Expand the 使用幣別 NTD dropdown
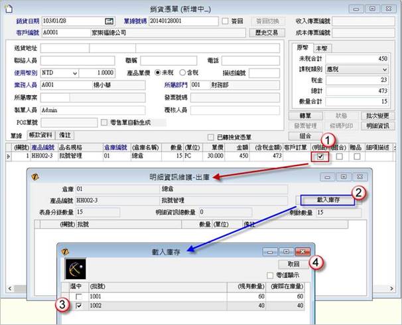The image size is (402, 325). pyautogui.click(x=68, y=72)
